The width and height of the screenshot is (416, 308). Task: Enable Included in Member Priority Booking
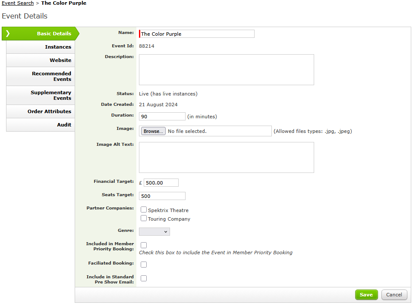144,245
